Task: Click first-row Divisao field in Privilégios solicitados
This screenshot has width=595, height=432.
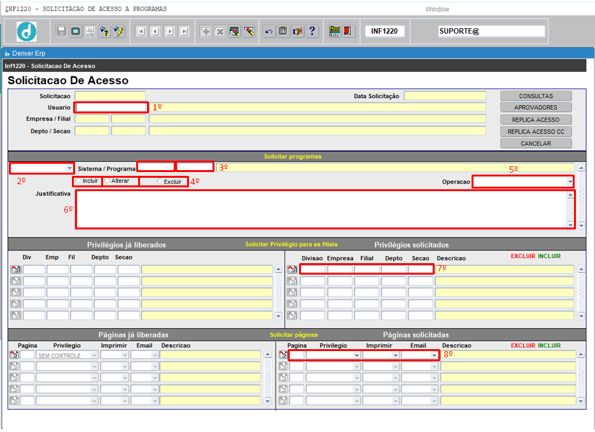Action: click(x=312, y=270)
